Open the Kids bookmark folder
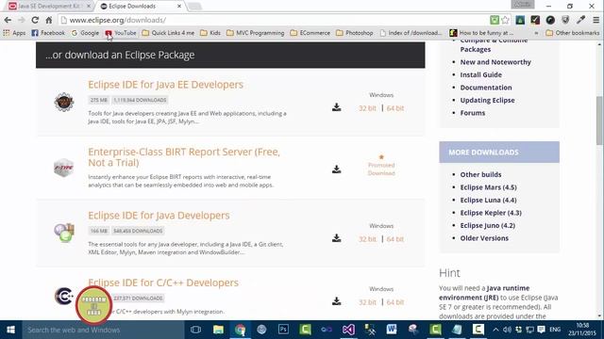Image resolution: width=604 pixels, height=339 pixels. [210, 33]
